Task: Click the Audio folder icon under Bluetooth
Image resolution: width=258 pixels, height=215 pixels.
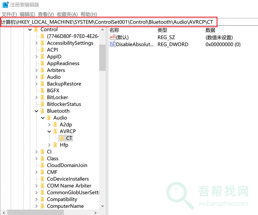Action: click(x=49, y=117)
